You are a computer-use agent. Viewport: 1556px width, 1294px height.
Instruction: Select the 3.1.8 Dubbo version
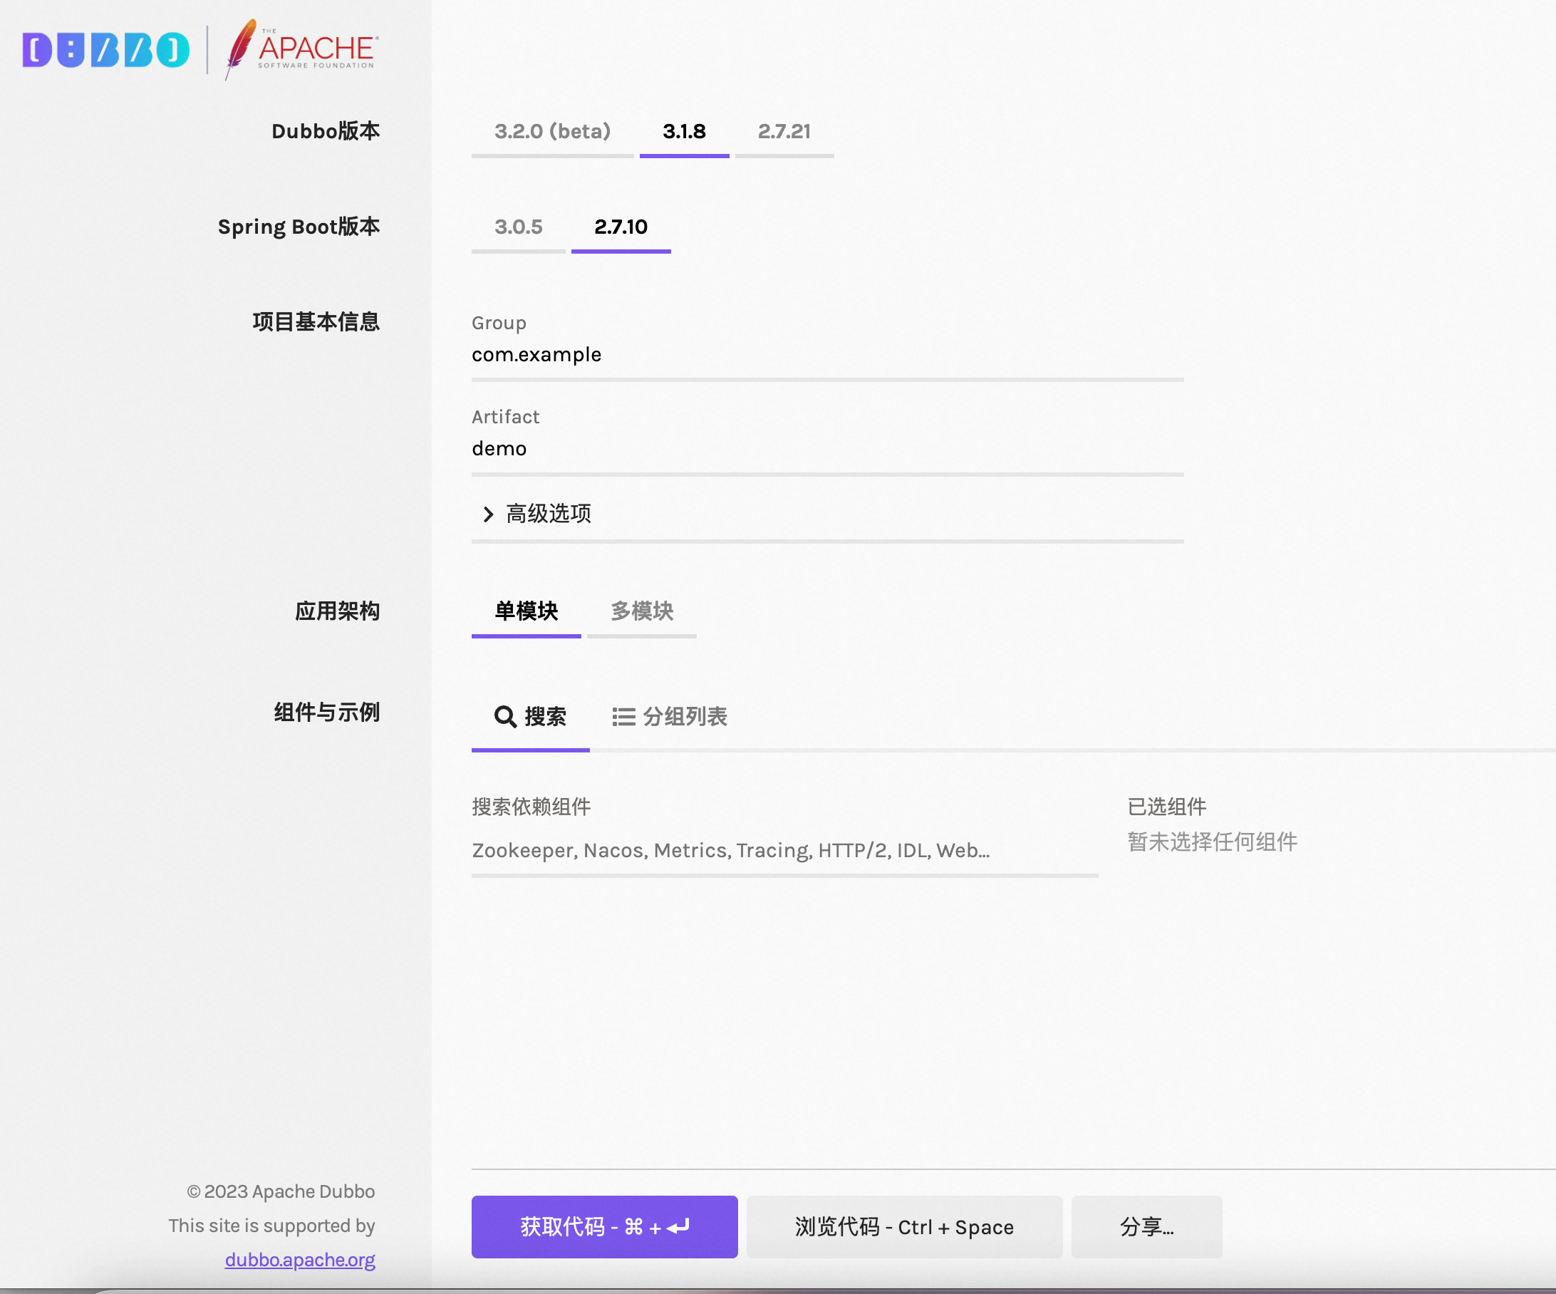click(x=684, y=131)
